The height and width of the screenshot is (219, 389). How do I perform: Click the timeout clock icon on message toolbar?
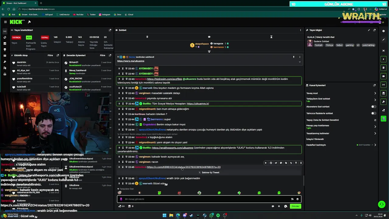click(271, 163)
